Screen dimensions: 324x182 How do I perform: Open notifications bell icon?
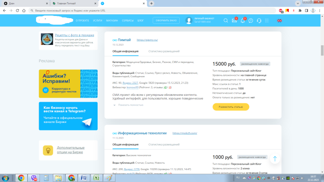(x=243, y=20)
